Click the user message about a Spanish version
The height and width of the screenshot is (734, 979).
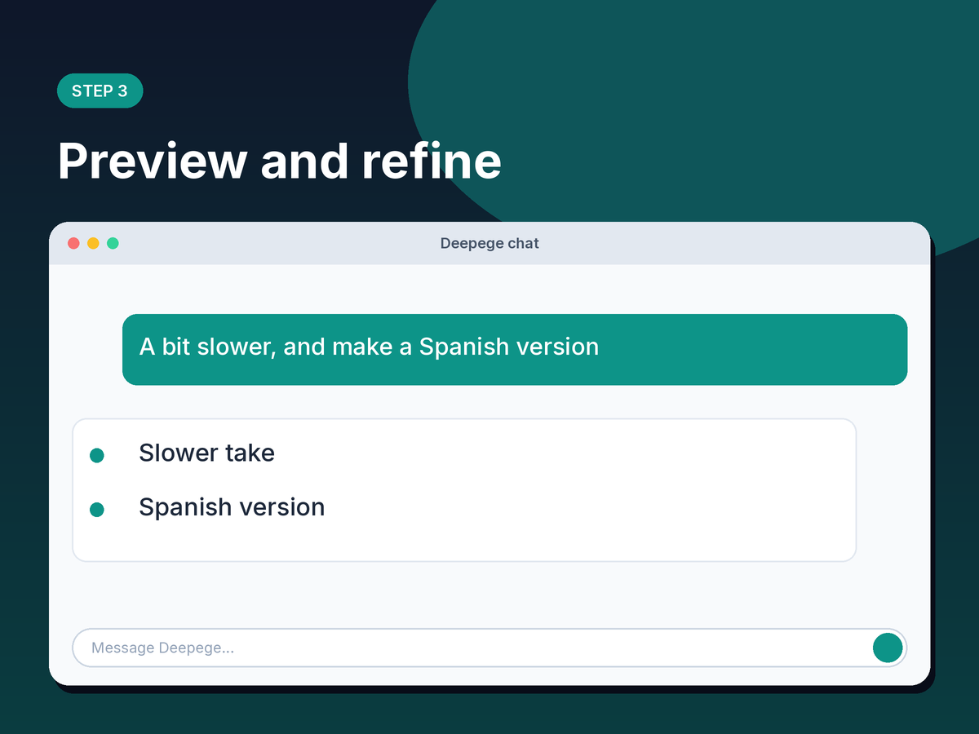(x=515, y=349)
